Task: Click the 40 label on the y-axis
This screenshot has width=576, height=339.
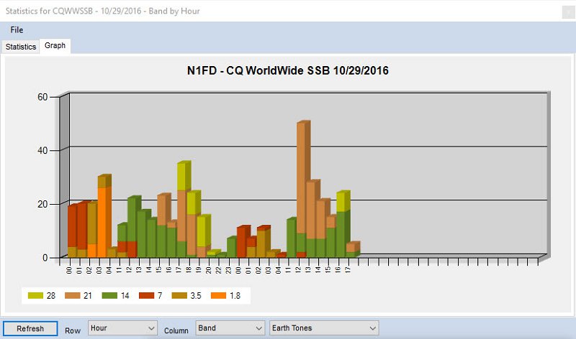Action: (42, 151)
